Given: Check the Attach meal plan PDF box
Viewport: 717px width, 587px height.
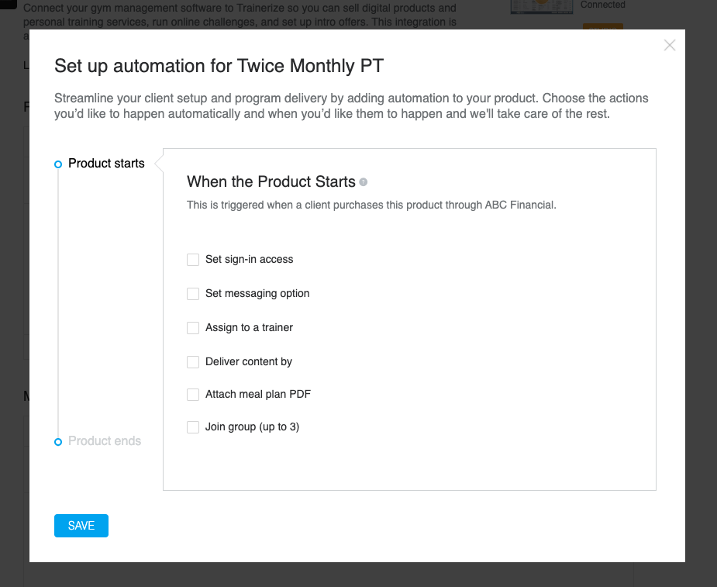Looking at the screenshot, I should (193, 395).
